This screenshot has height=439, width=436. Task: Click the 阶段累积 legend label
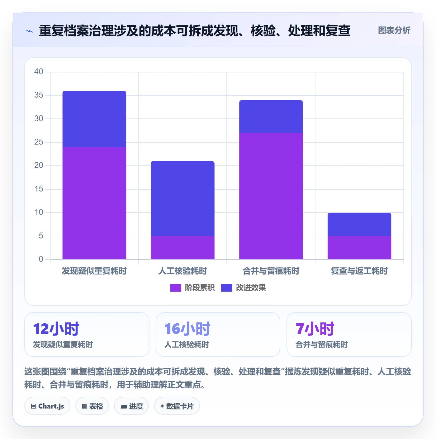click(x=200, y=288)
